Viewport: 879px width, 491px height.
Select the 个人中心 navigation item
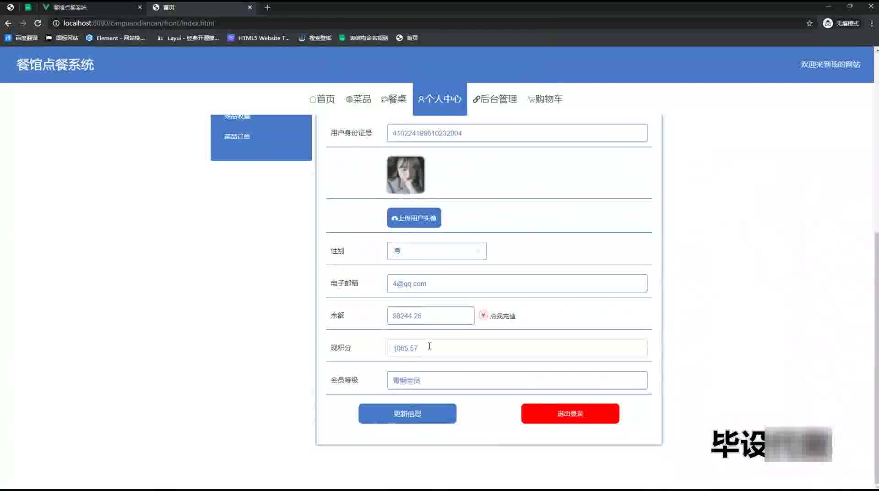click(440, 99)
